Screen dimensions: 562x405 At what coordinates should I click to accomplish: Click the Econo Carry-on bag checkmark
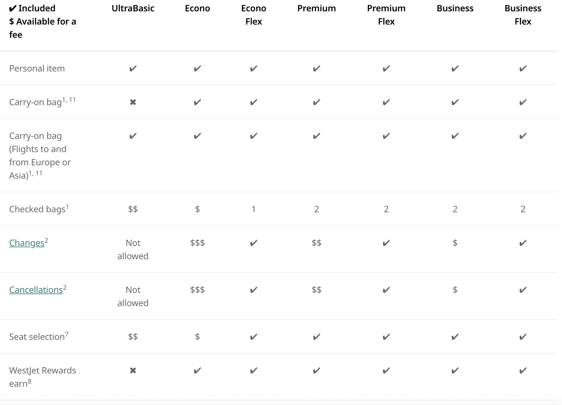197,102
